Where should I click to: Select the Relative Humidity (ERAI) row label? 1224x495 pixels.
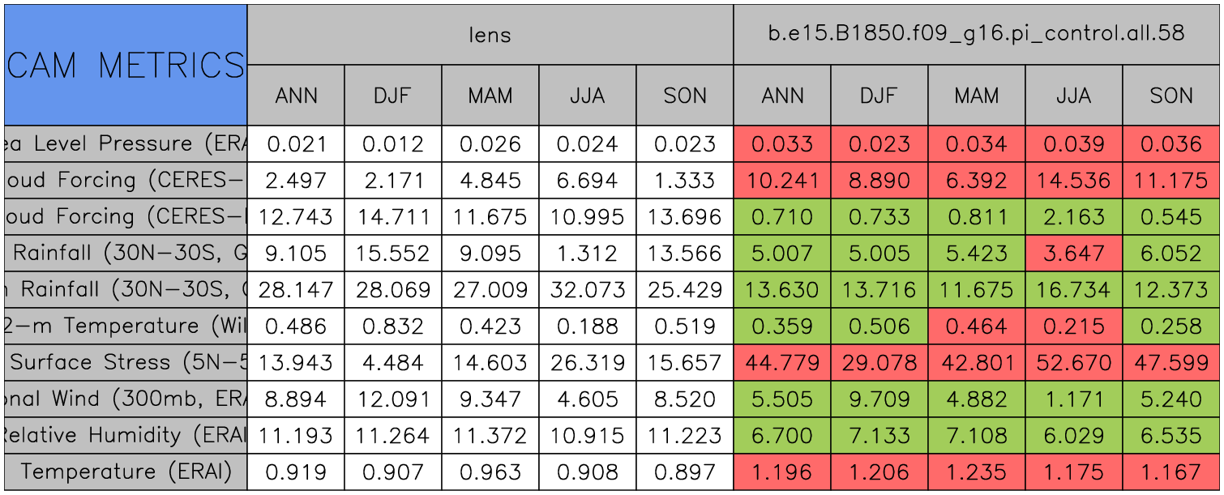point(126,436)
